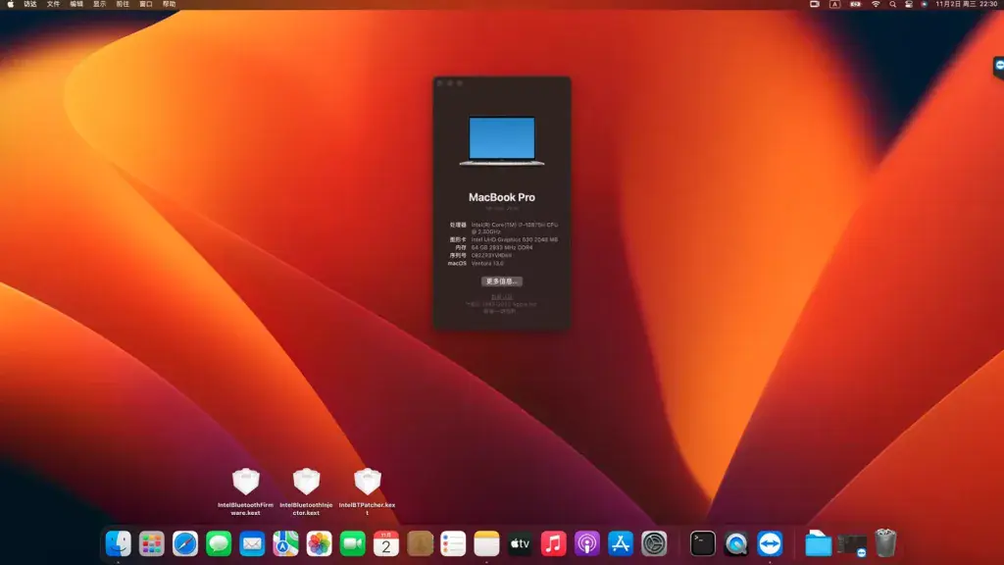Open the Photos app in Dock
Viewport: 1004px width, 565px height.
pos(319,543)
